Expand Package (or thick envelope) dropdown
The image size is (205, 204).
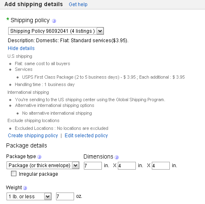pos(43,165)
